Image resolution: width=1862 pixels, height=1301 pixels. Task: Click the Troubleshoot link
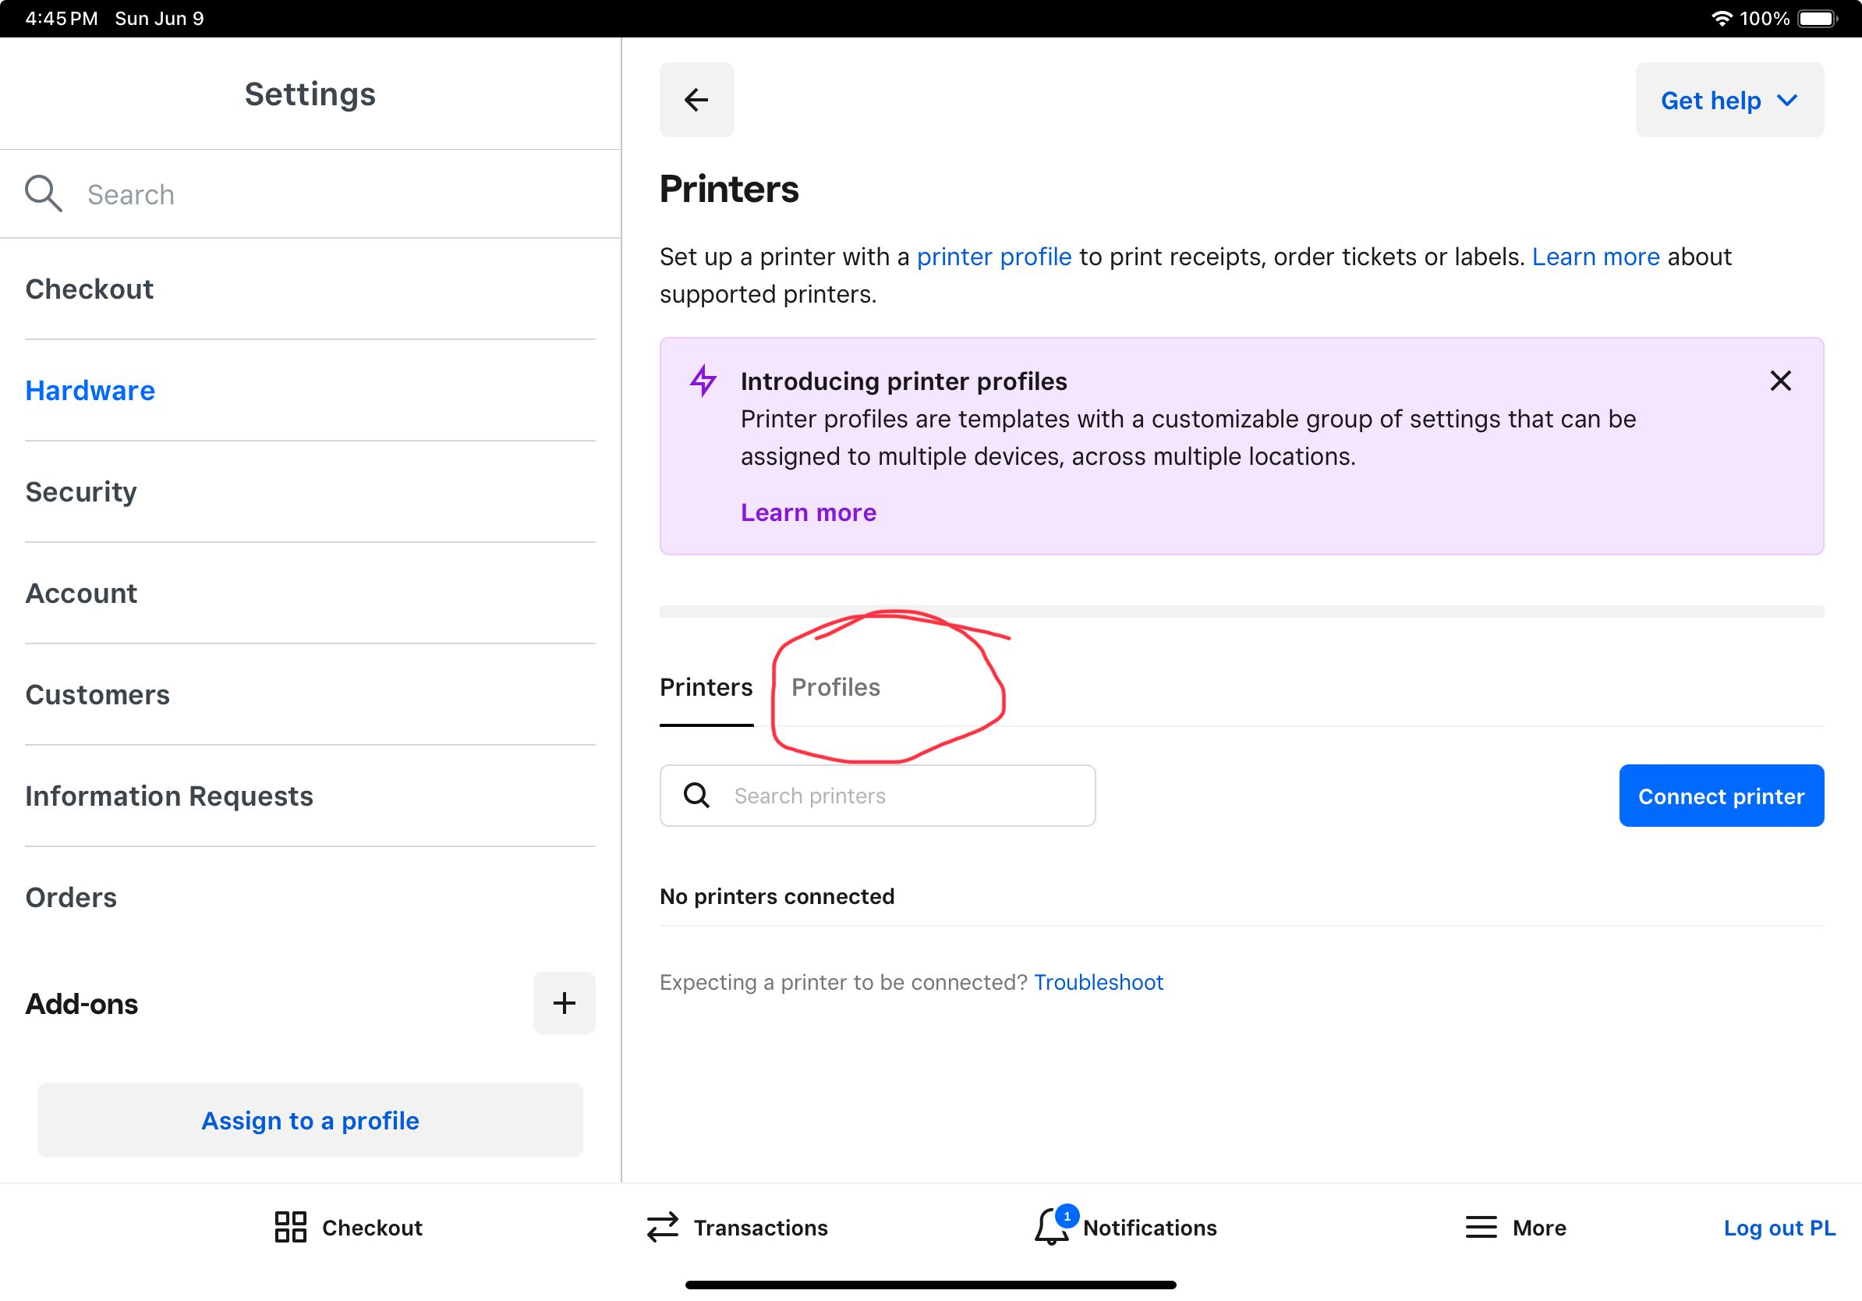tap(1098, 982)
